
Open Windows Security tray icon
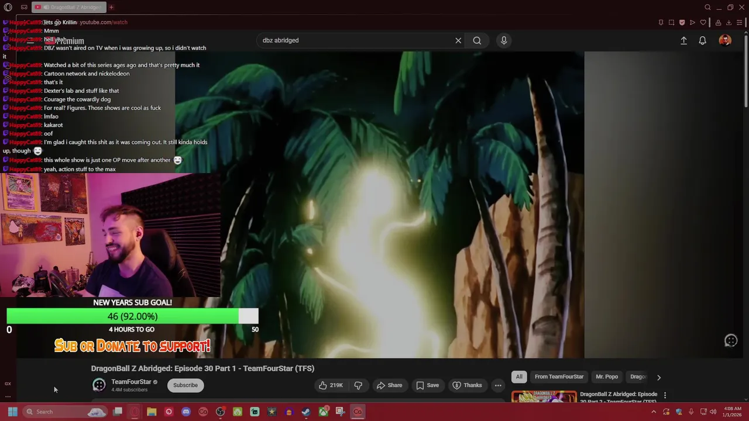tap(679, 412)
